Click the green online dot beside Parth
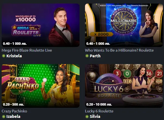164x120 pixels. click(x=87, y=56)
